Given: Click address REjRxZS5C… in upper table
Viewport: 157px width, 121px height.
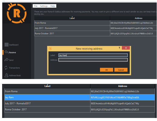Looking at the screenshot, I should [x=132, y=23].
